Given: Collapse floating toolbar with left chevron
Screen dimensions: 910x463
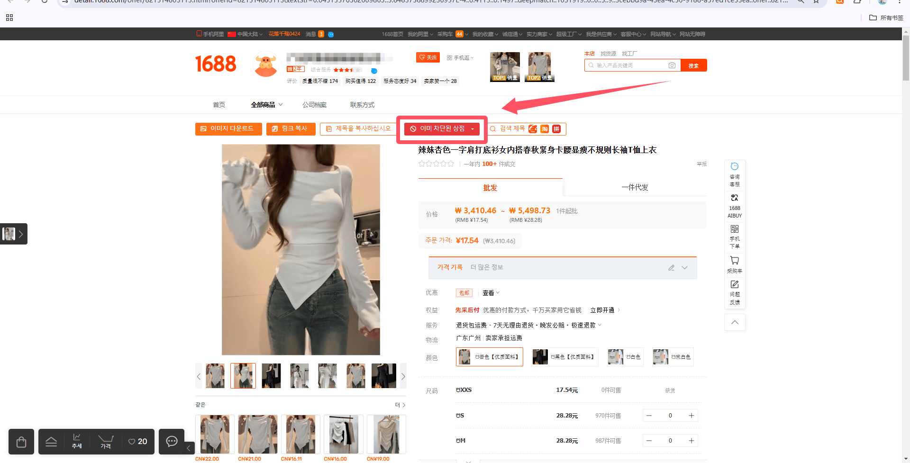Looking at the screenshot, I should click(x=189, y=447).
